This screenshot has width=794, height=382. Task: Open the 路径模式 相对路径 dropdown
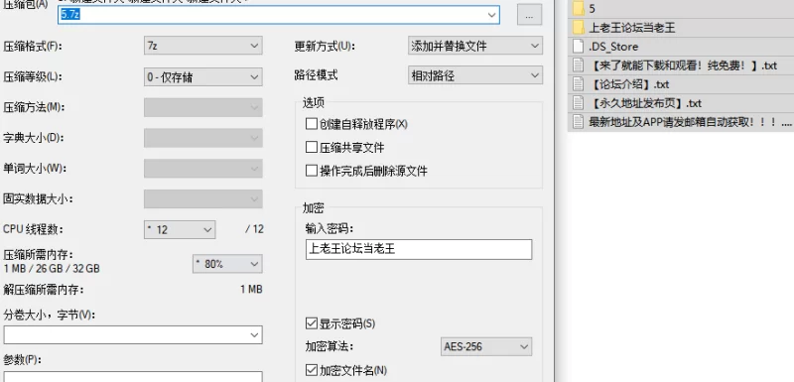coord(475,75)
